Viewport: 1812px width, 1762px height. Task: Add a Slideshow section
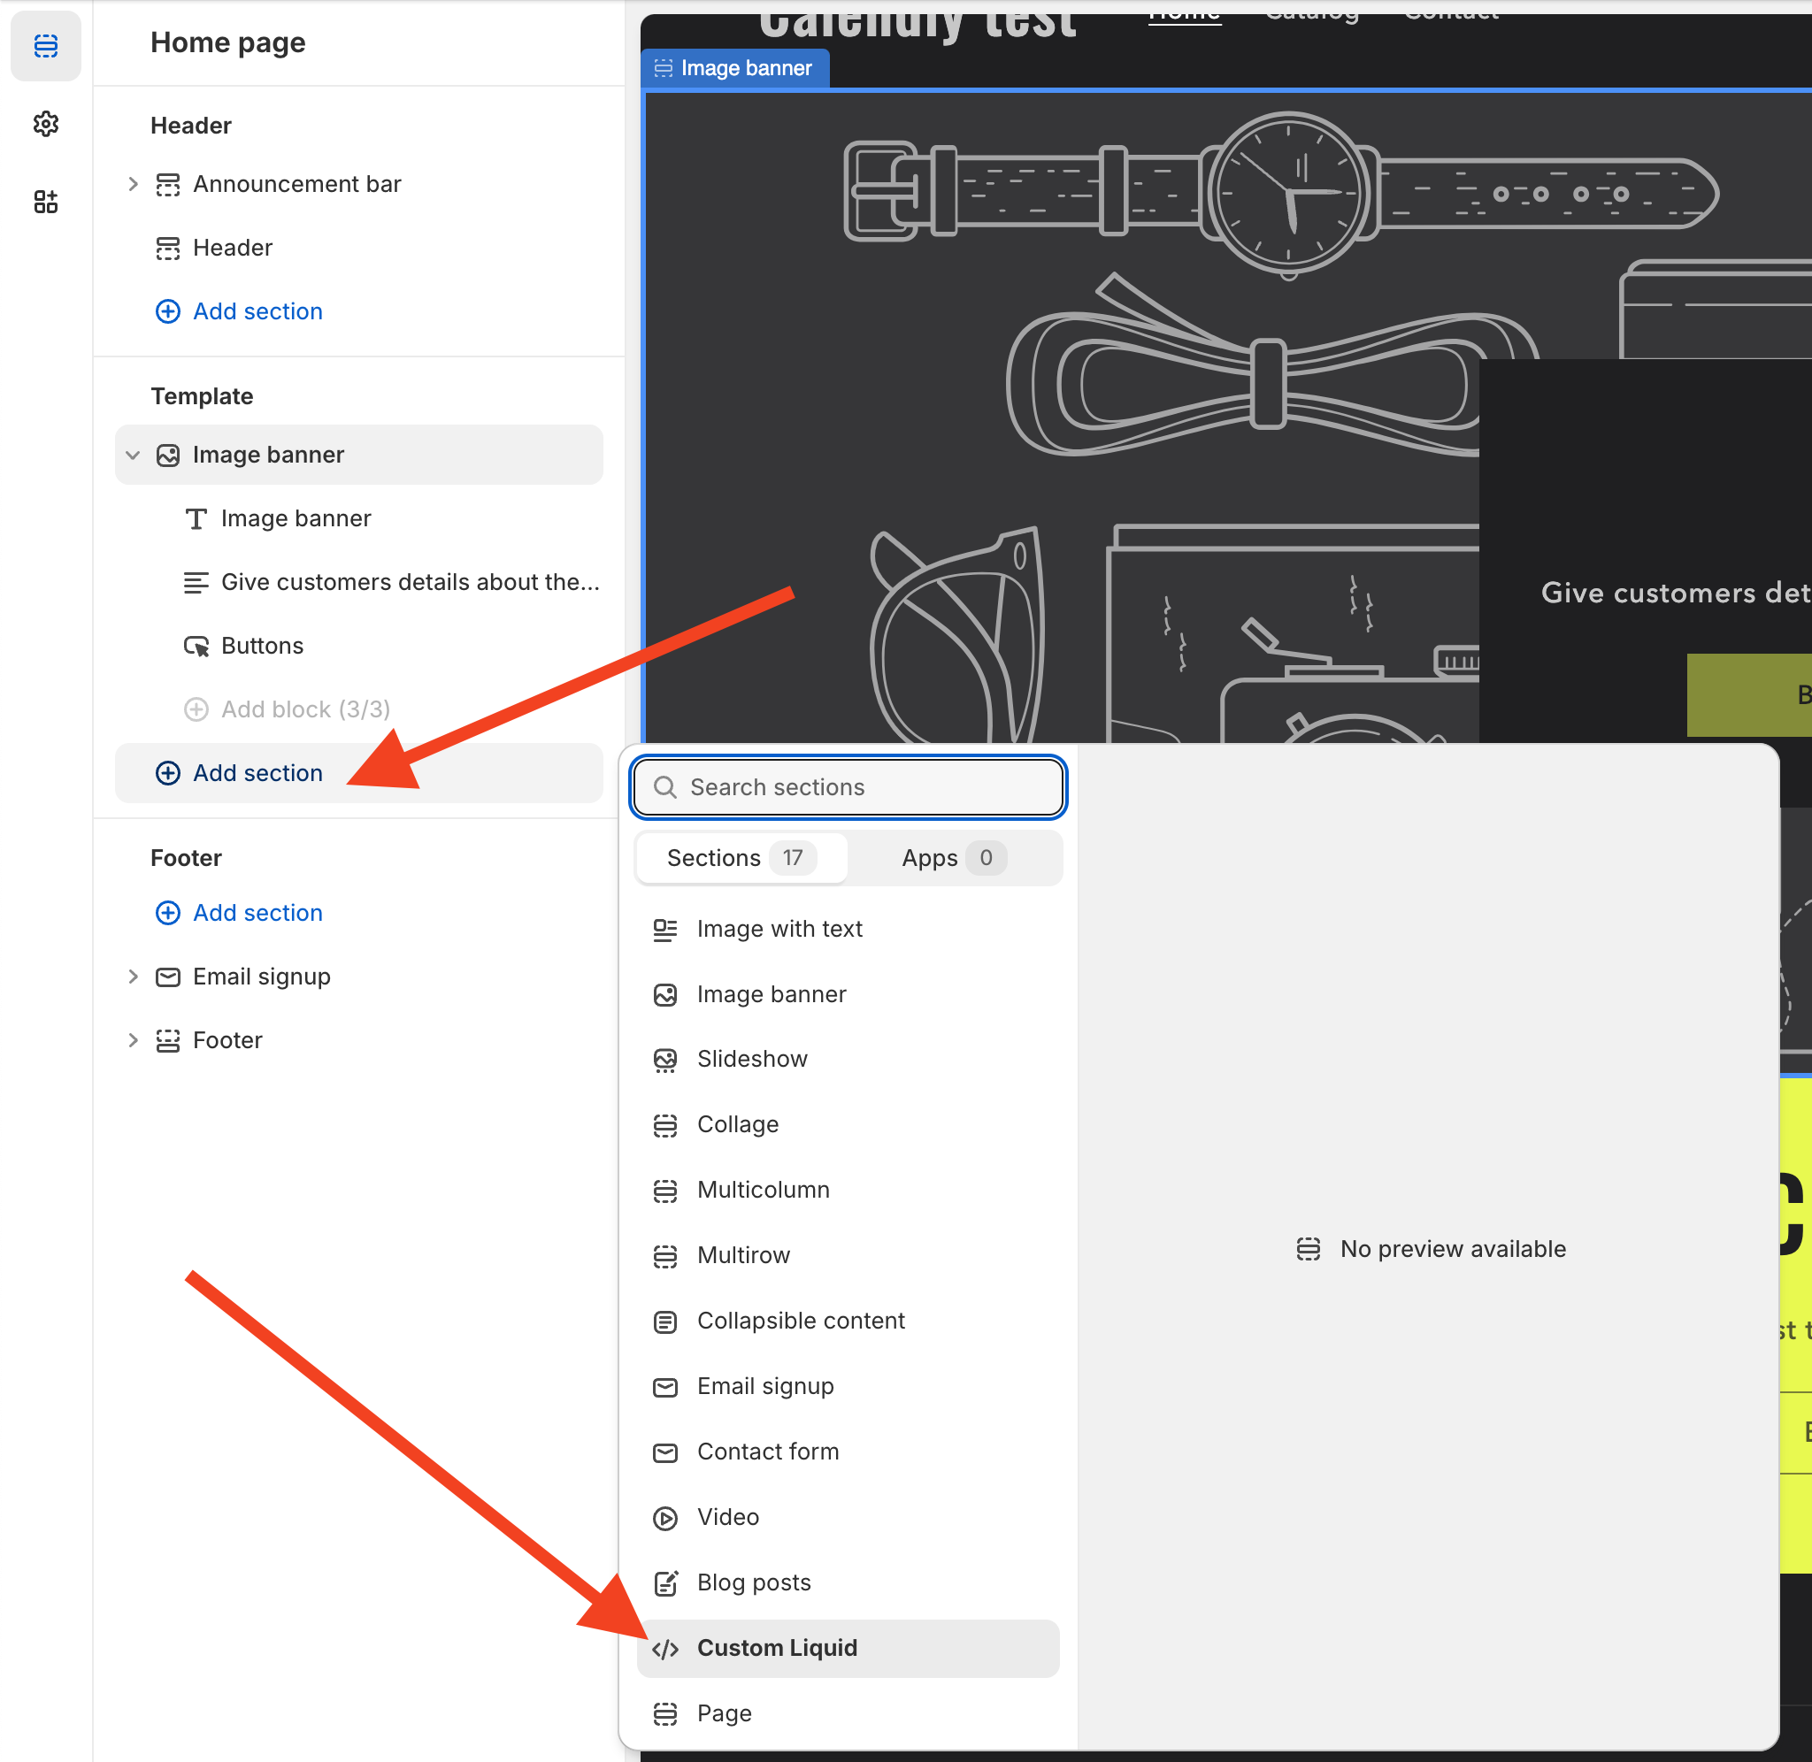[x=751, y=1059]
